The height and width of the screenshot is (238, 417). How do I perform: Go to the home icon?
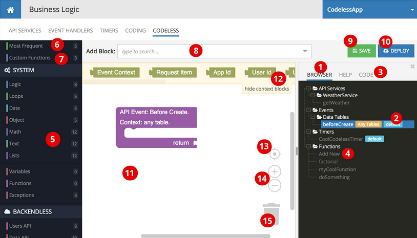(10, 10)
